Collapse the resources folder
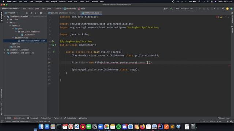Image resolution: width=234 pixels, height=131 pixels. [13, 38]
